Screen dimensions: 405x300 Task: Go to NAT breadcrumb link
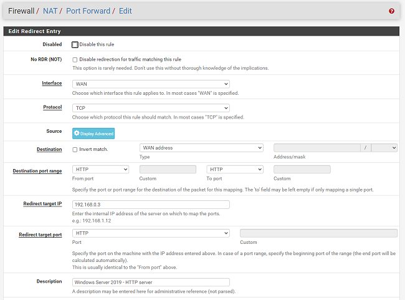tap(50, 11)
